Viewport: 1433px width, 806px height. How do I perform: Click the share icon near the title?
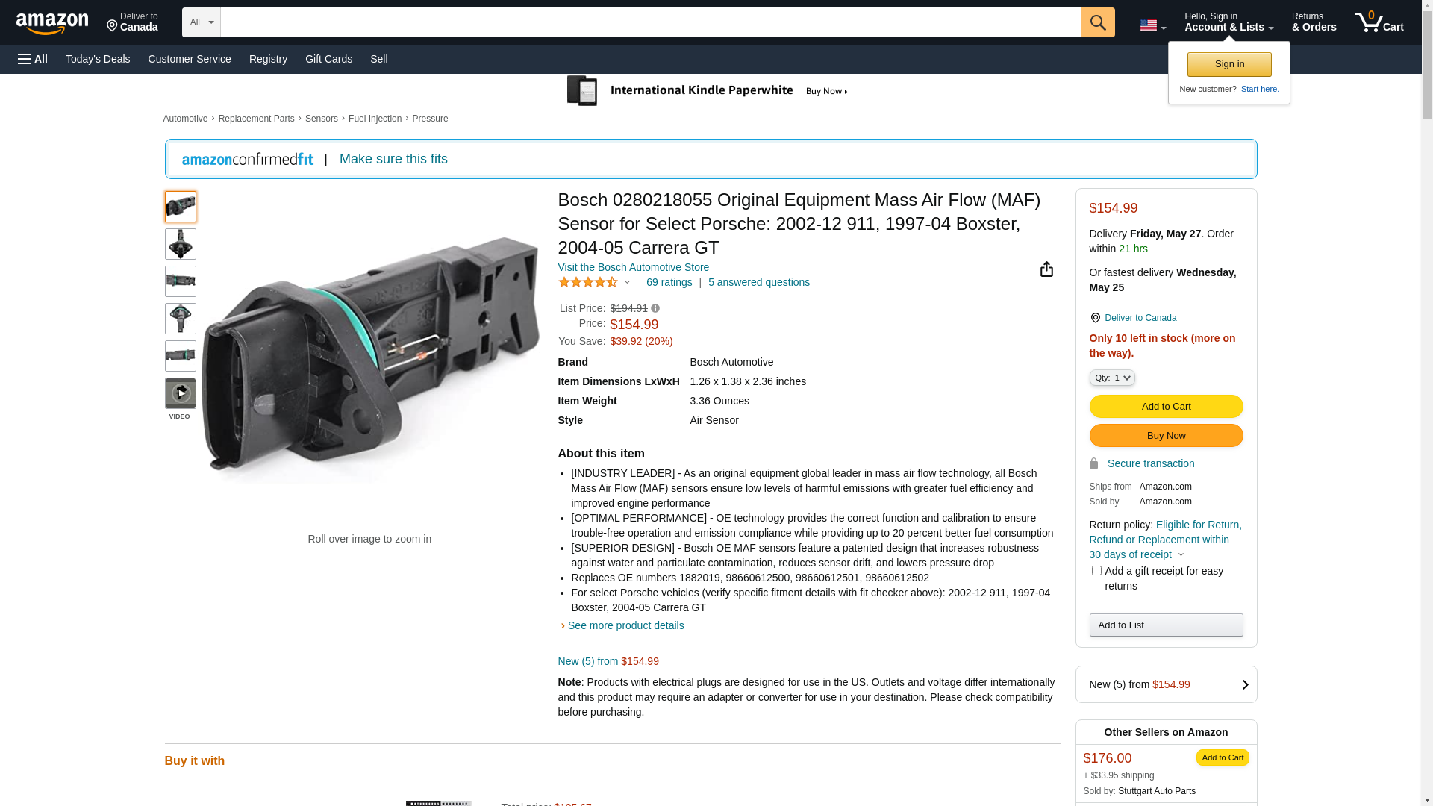(1046, 269)
